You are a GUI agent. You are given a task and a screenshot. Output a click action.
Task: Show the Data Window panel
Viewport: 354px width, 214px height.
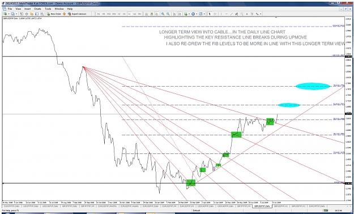tap(27, 14)
